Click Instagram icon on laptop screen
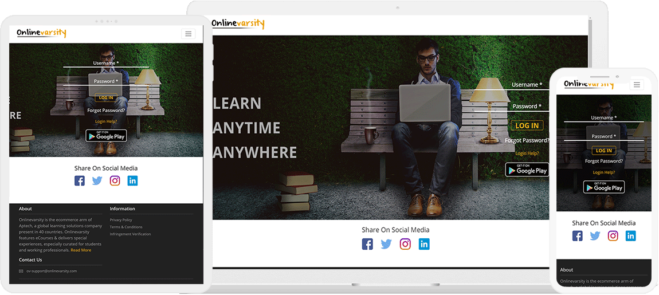This screenshot has width=659, height=295. coord(405,244)
